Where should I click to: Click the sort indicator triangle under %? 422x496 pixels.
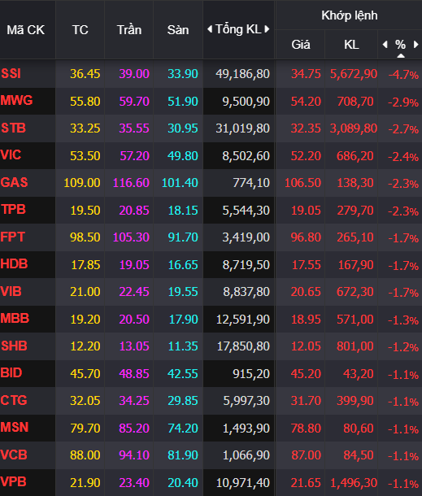tap(401, 55)
